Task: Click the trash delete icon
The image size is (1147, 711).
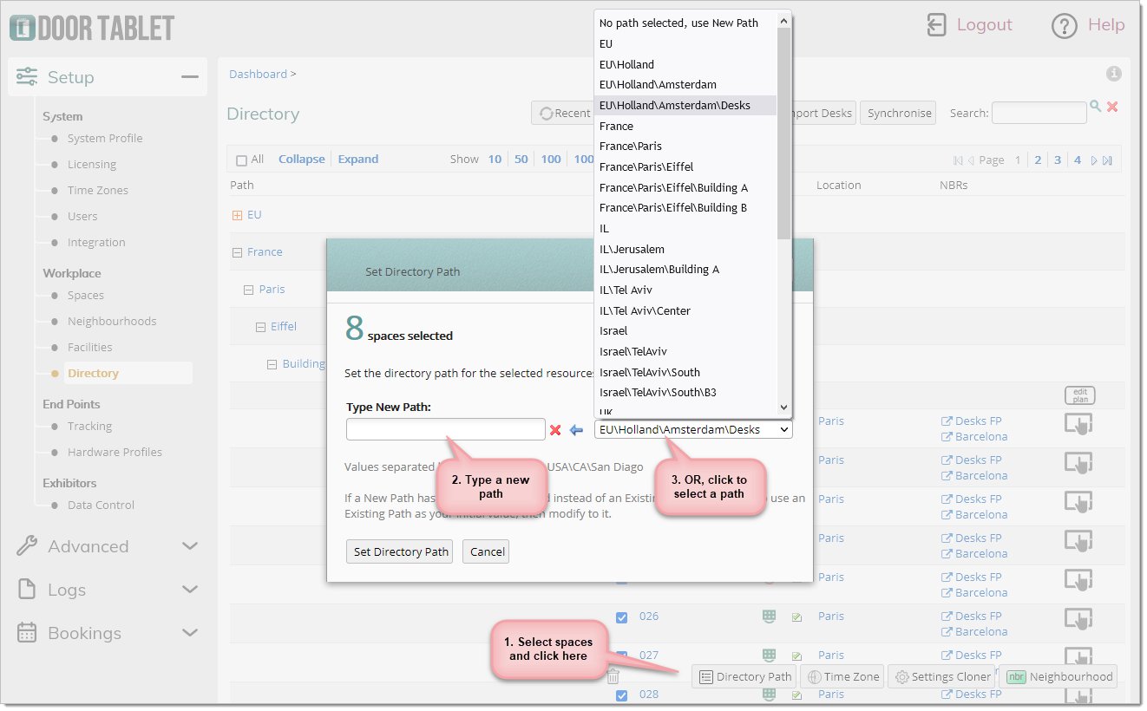Action: tap(613, 677)
